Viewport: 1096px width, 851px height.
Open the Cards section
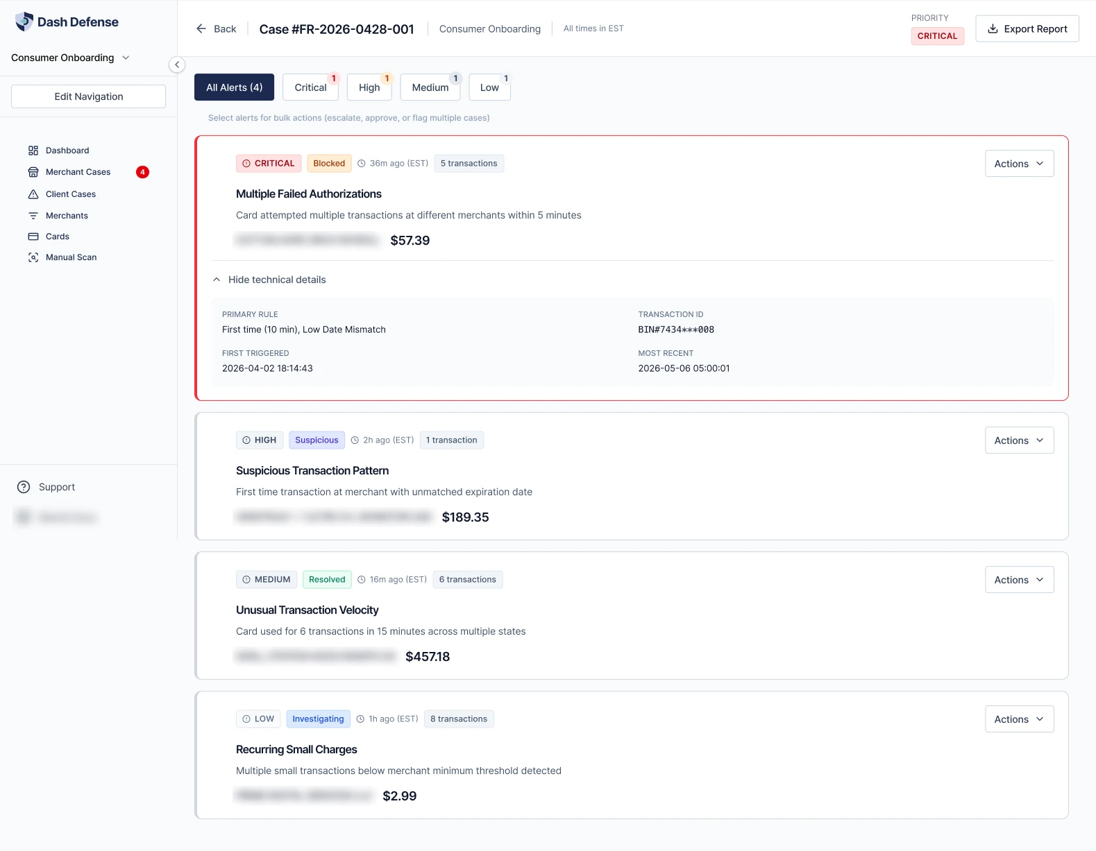tap(57, 237)
